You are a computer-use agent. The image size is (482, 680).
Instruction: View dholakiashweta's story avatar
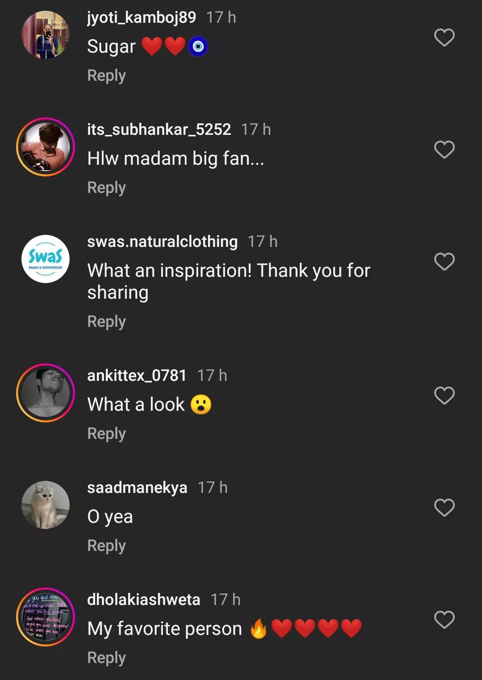coord(46,617)
